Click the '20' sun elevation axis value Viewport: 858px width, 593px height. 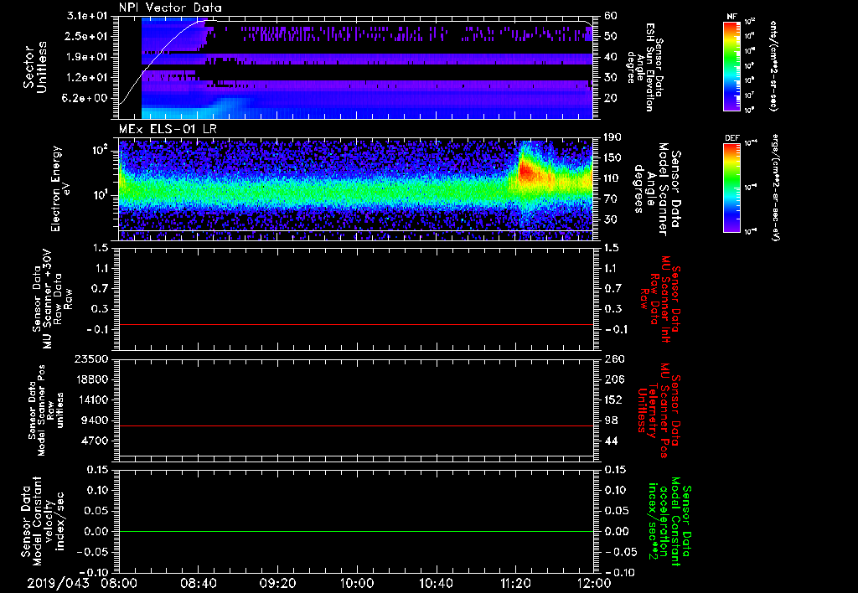coord(611,98)
